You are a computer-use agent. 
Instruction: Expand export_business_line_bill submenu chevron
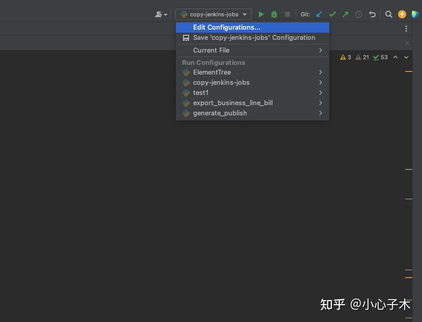pos(320,103)
